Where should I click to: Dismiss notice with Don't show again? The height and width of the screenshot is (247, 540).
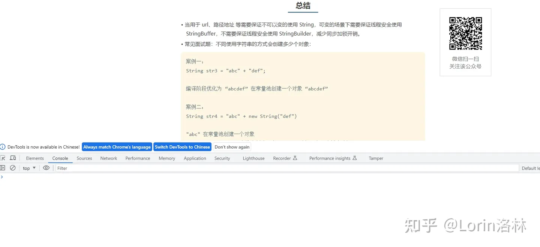coord(232,147)
